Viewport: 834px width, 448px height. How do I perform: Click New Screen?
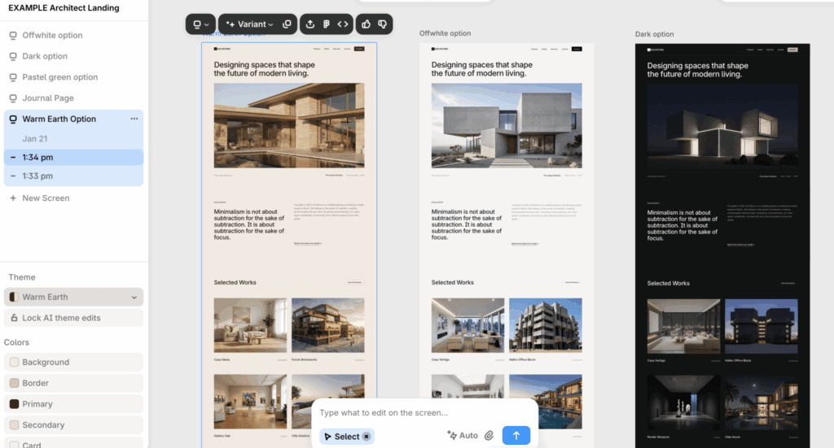point(46,198)
